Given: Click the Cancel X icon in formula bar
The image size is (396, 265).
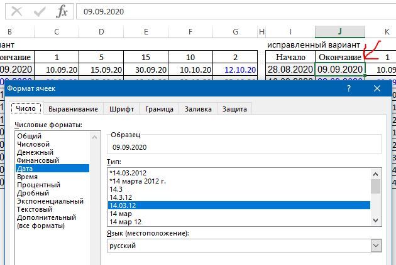Looking at the screenshot, I should (x=17, y=11).
